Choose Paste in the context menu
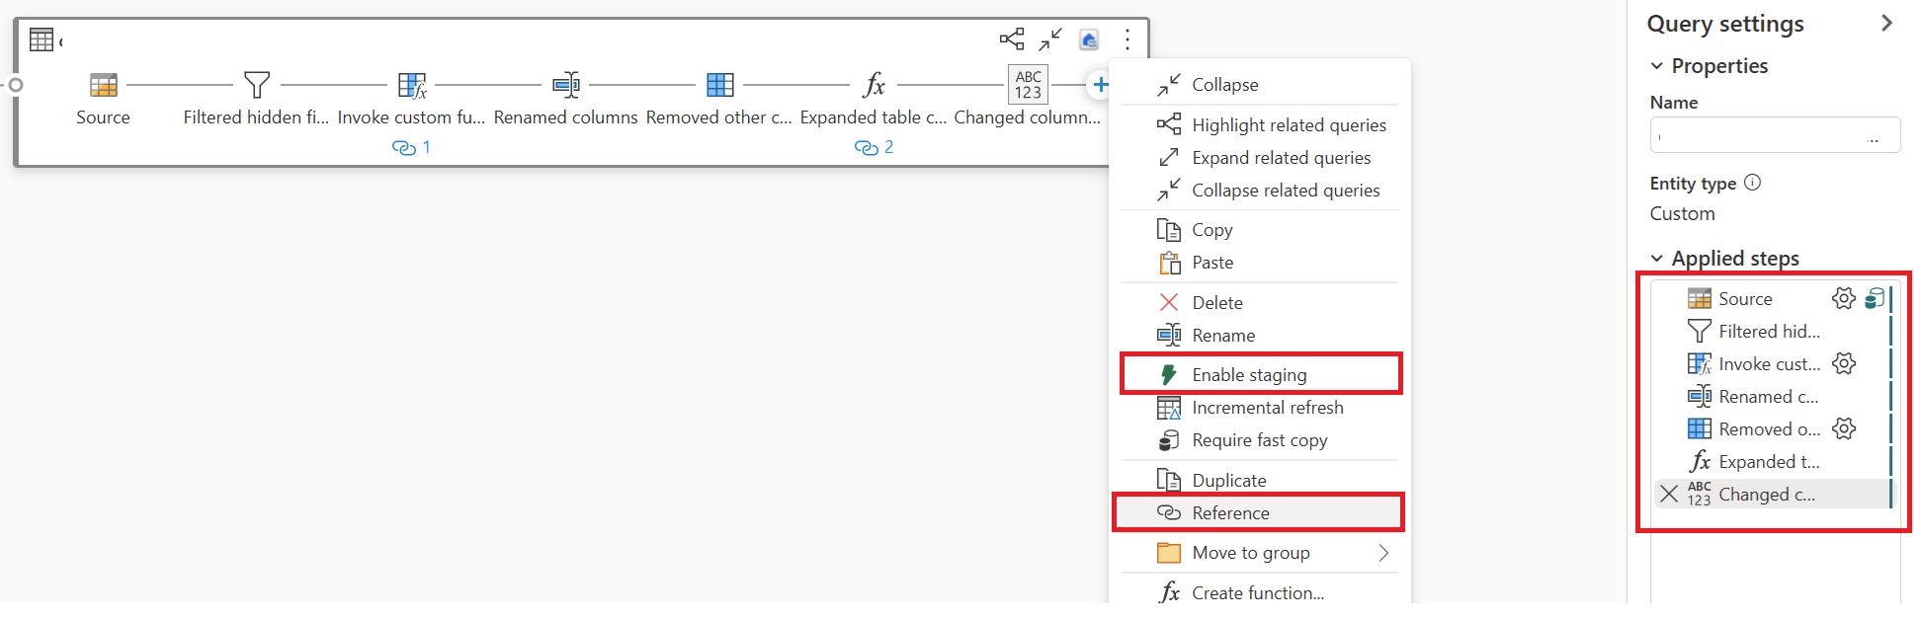 [x=1260, y=263]
